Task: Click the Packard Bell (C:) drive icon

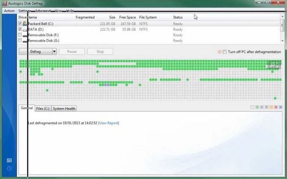Action: 25,24
